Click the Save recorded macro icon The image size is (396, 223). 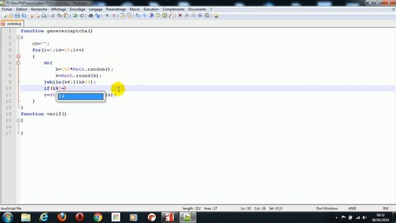tap(207, 15)
